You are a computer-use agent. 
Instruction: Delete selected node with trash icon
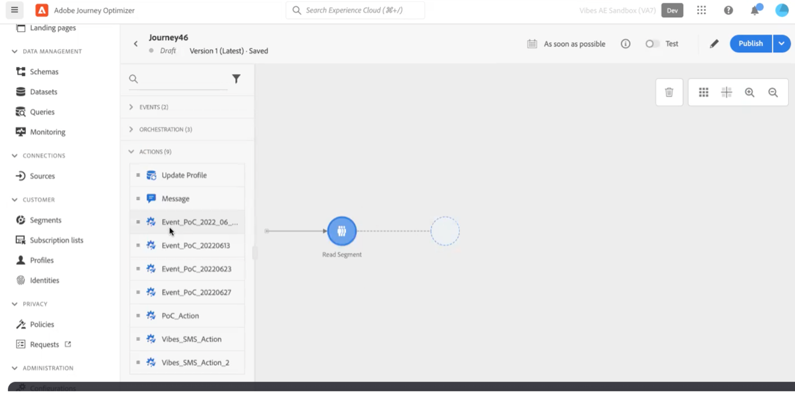point(669,92)
